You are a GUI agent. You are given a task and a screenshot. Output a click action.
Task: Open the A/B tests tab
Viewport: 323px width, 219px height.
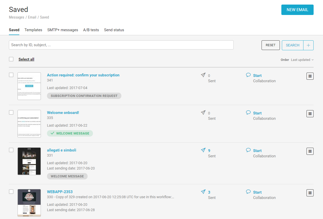click(x=91, y=30)
